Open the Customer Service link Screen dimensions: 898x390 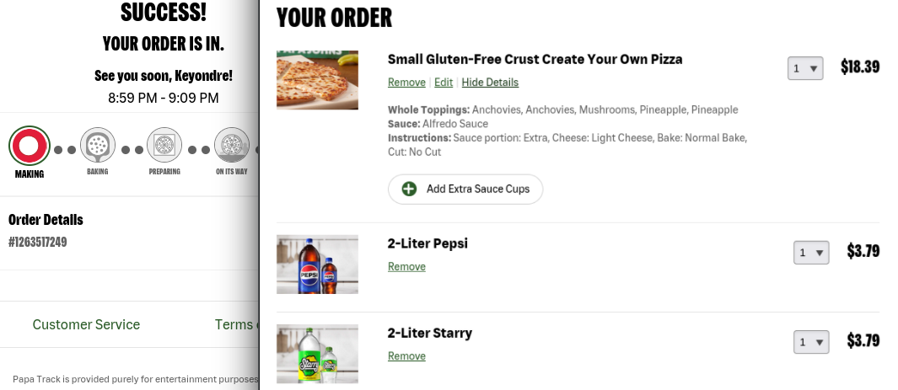click(86, 324)
